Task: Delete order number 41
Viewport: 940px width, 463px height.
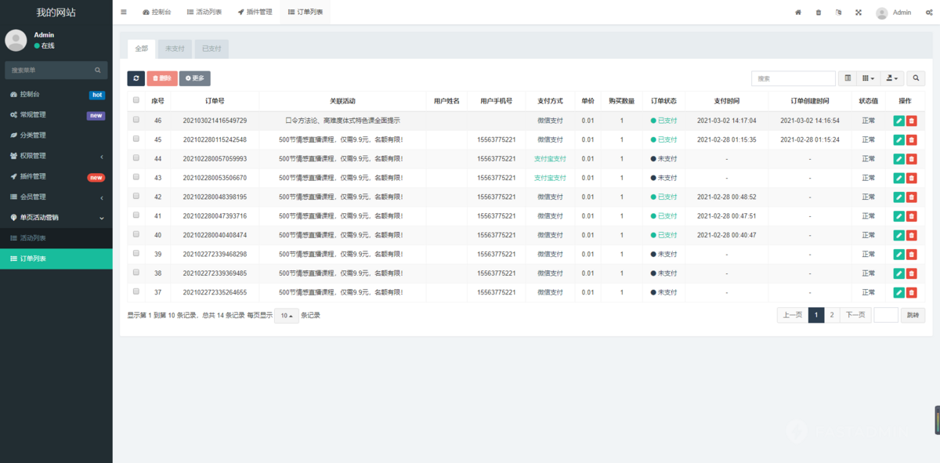Action: coord(912,216)
